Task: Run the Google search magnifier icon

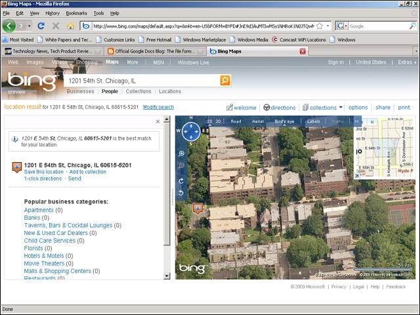Action: [x=413, y=26]
